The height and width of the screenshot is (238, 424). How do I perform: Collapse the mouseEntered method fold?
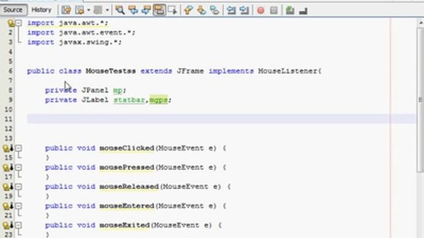[19, 206]
